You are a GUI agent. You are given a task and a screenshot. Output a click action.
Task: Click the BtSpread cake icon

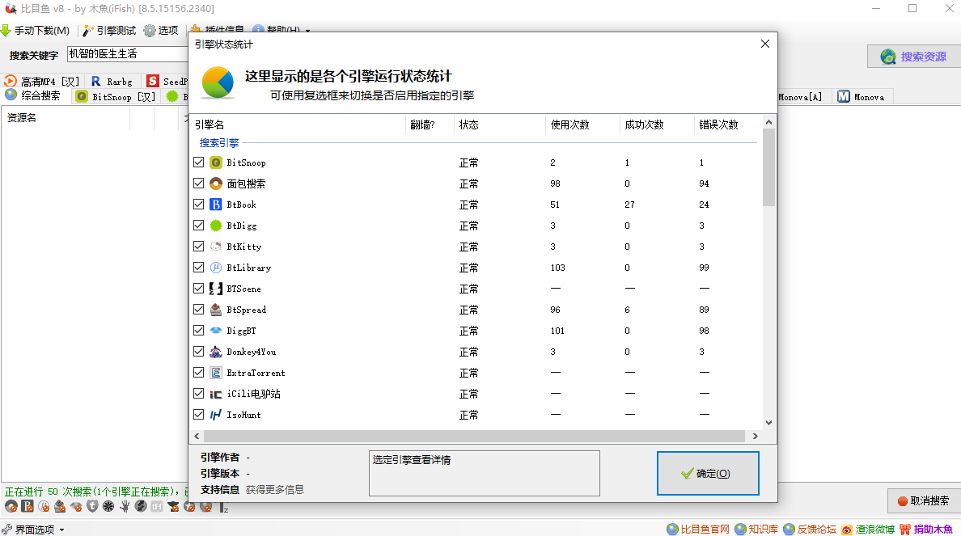216,310
